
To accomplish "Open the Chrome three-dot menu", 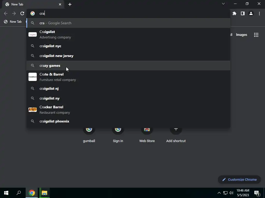I will 259,13.
